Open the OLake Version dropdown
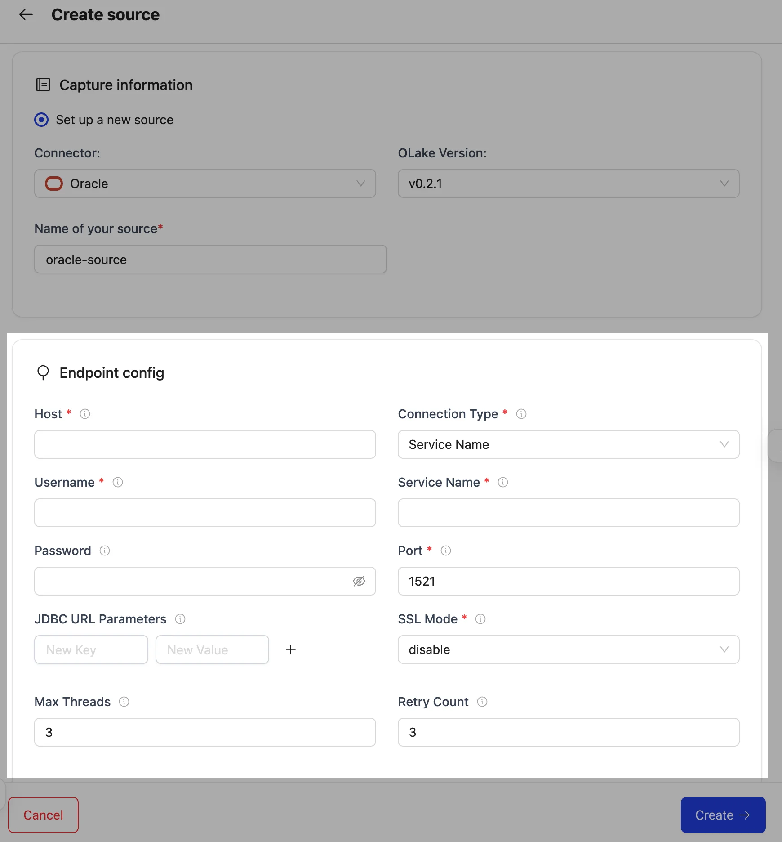This screenshot has width=782, height=842. (x=568, y=184)
